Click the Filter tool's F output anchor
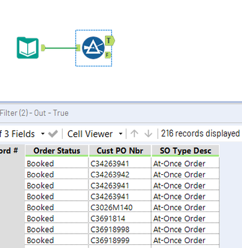This screenshot has height=248, width=242. (108, 55)
